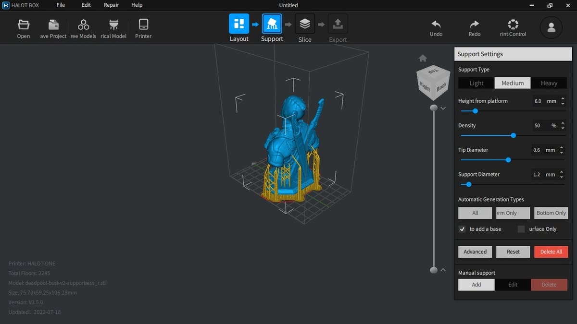This screenshot has width=577, height=324.
Task: Click the home view icon
Action: [x=423, y=58]
